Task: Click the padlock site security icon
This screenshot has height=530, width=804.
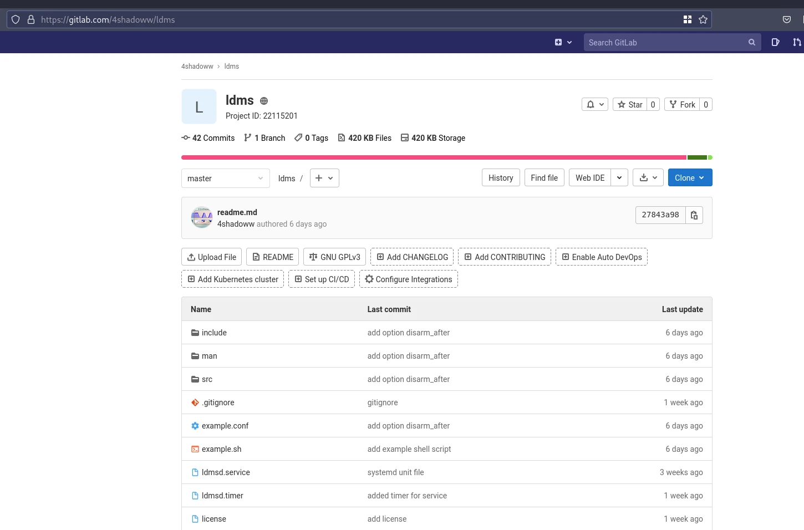Action: point(31,19)
